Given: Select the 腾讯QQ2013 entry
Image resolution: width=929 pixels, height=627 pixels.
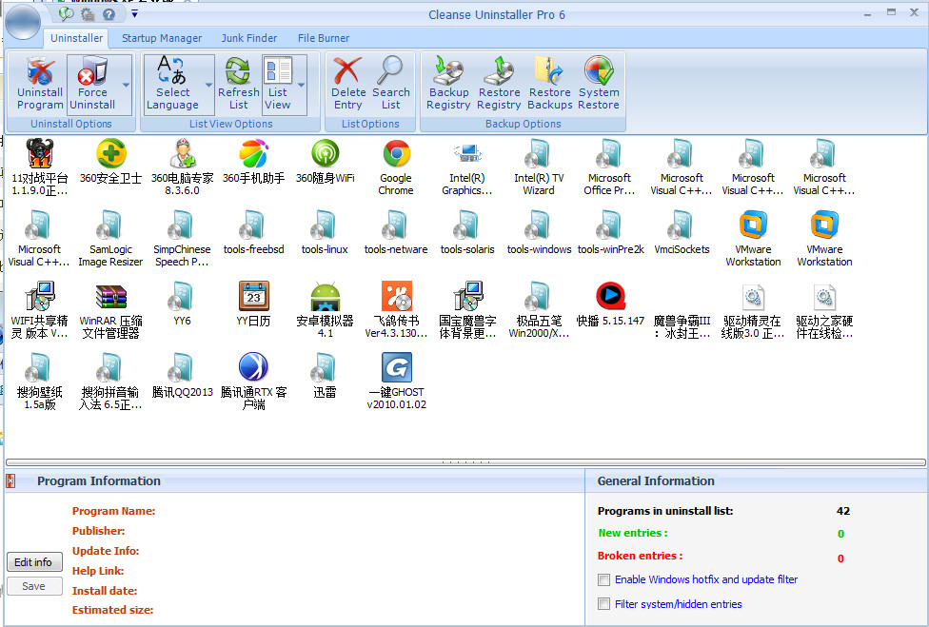Looking at the screenshot, I should [x=182, y=376].
